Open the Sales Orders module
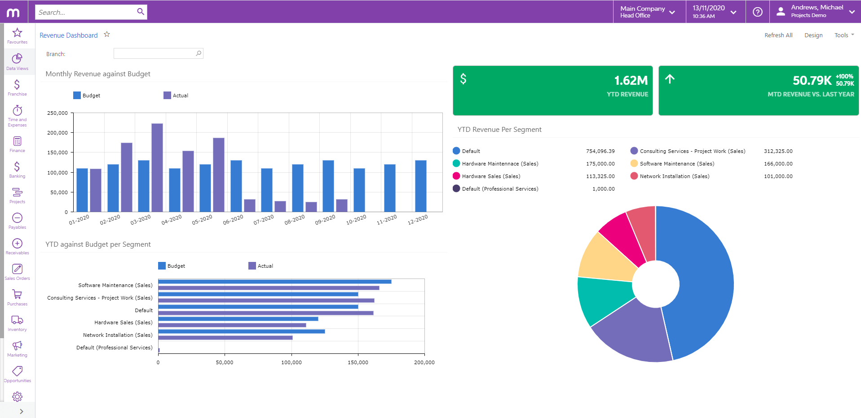This screenshot has height=418, width=861. pos(17,272)
